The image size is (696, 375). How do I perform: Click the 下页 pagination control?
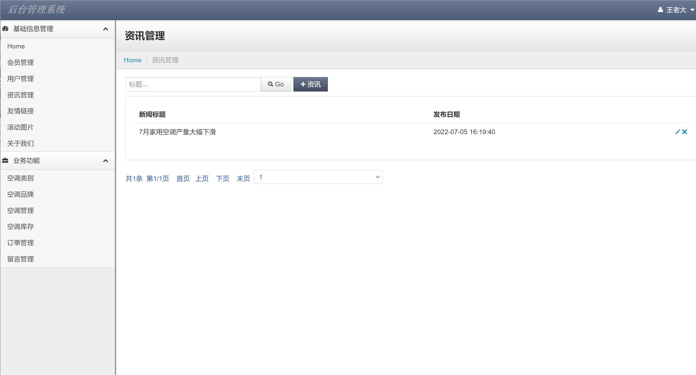[x=223, y=178]
